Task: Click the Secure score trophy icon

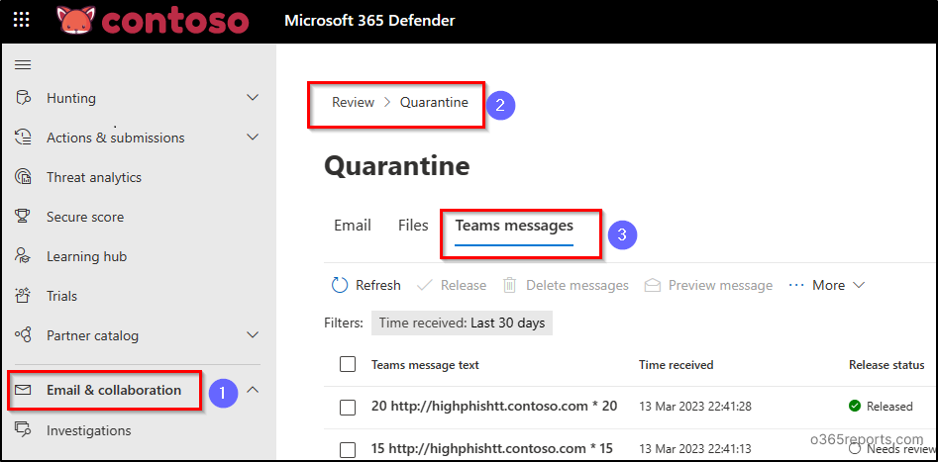Action: pyautogui.click(x=23, y=217)
